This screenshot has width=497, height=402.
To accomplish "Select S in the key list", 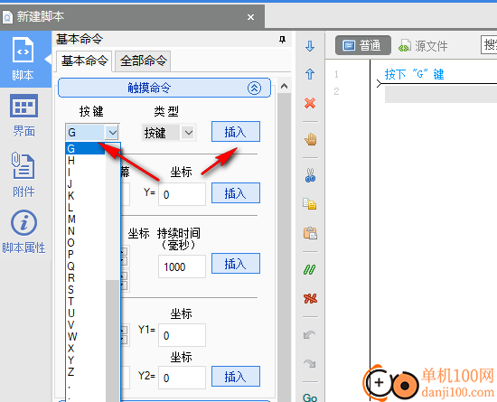I will coord(85,290).
